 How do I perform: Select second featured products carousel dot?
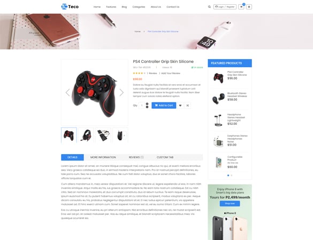[x=232, y=175]
